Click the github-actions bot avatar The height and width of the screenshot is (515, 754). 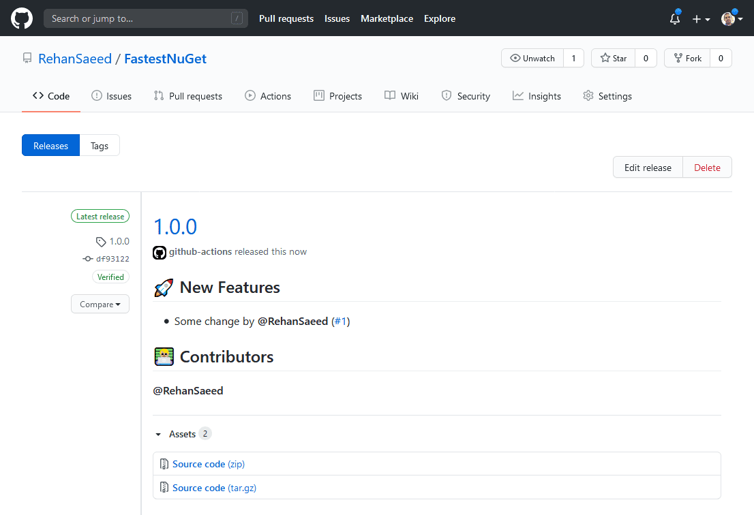pyautogui.click(x=159, y=252)
